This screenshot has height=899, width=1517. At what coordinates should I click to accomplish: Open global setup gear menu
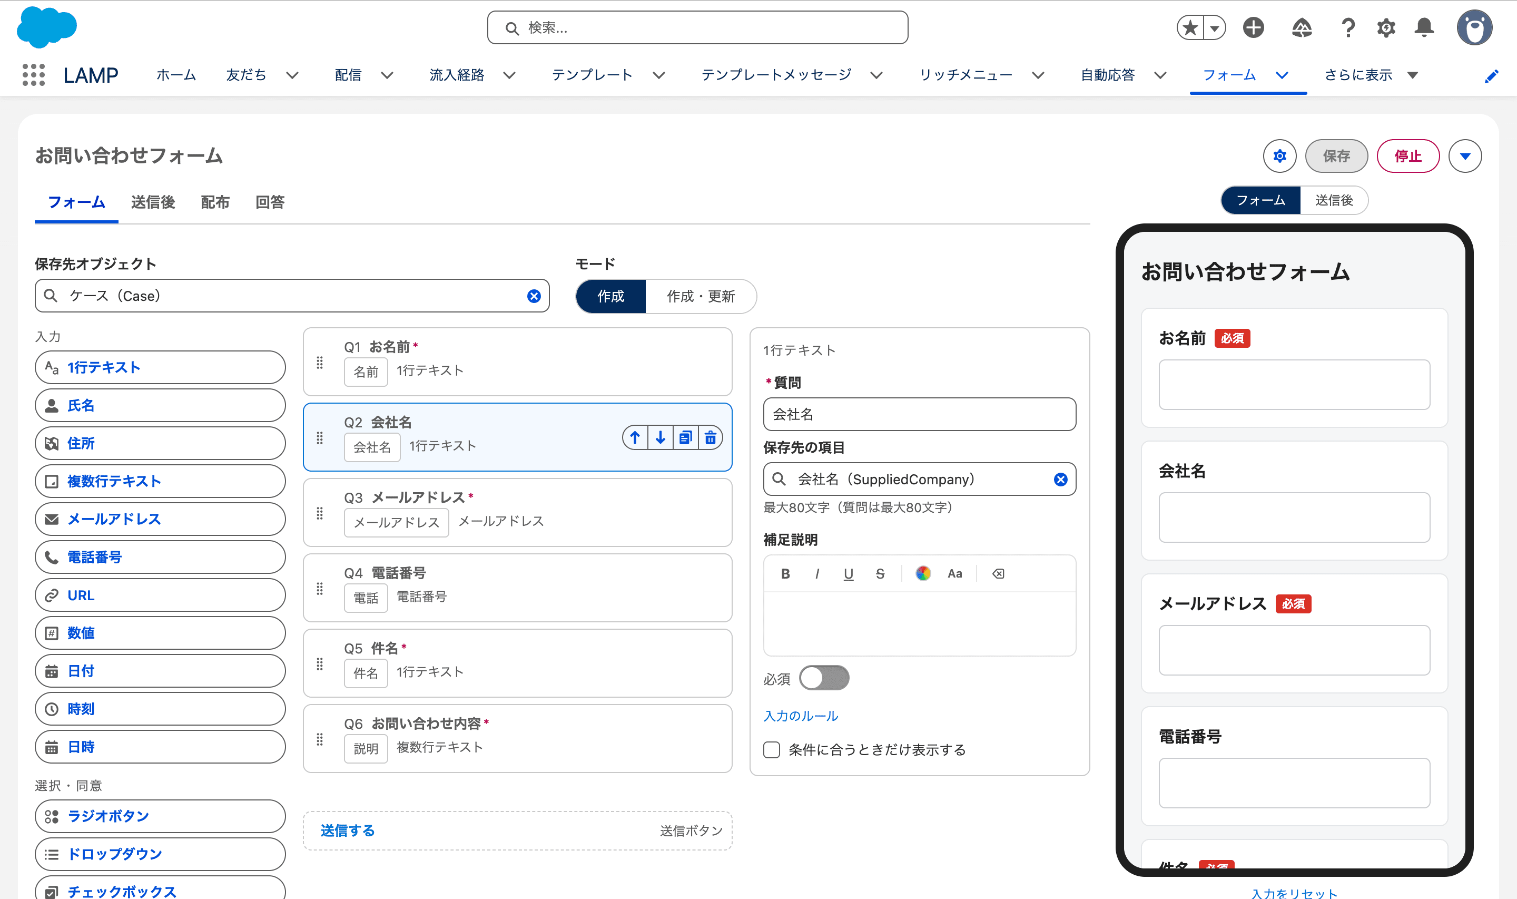(1386, 28)
